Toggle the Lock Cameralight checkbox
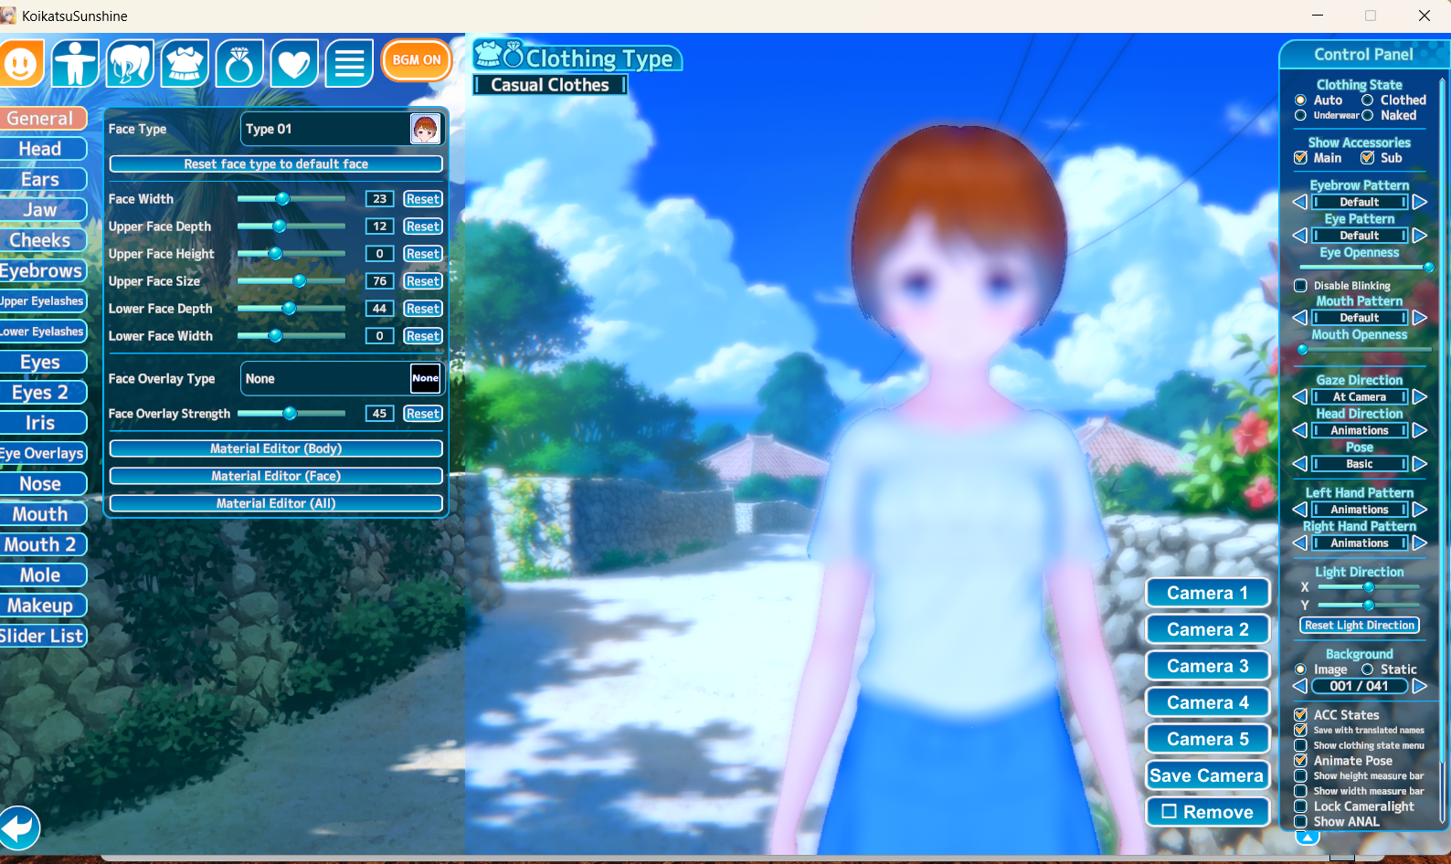 (1300, 806)
